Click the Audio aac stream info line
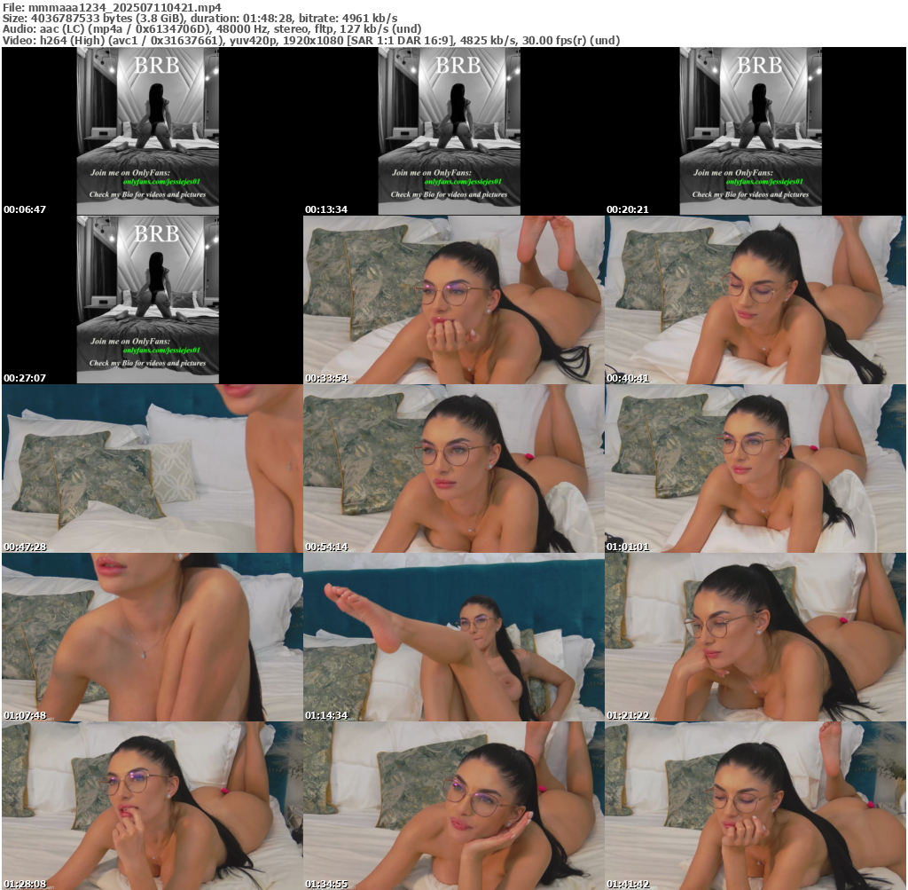The image size is (908, 890). (211, 29)
